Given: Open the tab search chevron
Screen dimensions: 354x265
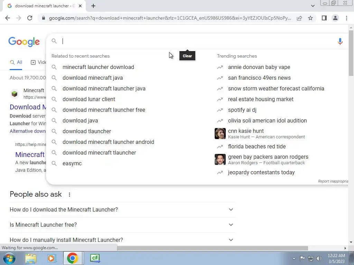Looking at the screenshot, I should click(x=313, y=6).
